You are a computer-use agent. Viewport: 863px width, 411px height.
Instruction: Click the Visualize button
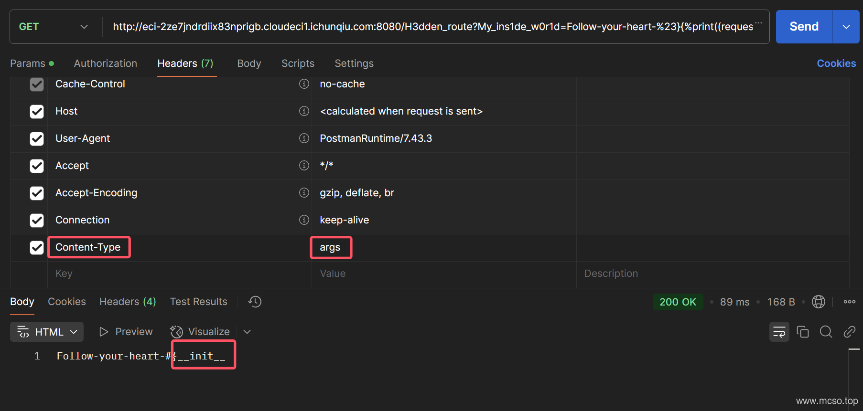pyautogui.click(x=200, y=332)
